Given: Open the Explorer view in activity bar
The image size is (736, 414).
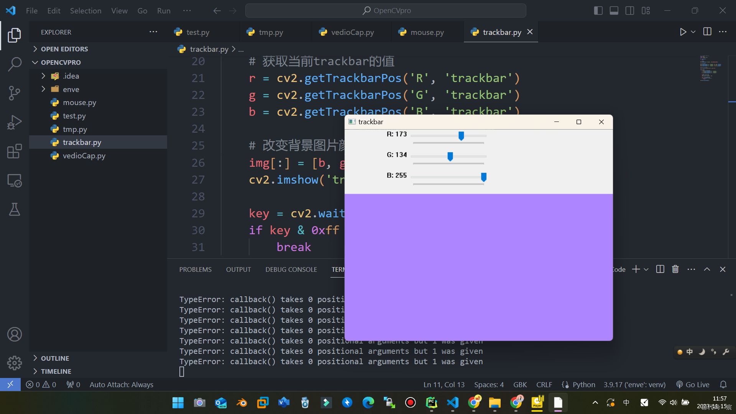Looking at the screenshot, I should (15, 35).
